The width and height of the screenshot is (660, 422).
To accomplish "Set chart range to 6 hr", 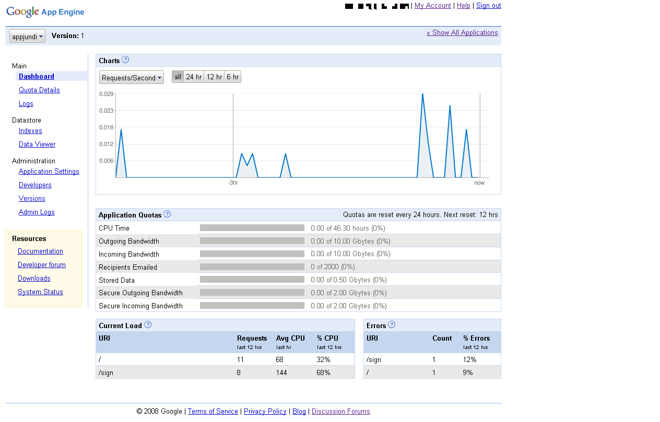I will (x=233, y=77).
